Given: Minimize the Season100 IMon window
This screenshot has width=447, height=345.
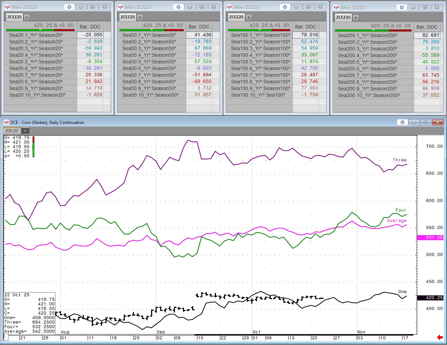Looking at the screenshot, I should click(297, 7).
